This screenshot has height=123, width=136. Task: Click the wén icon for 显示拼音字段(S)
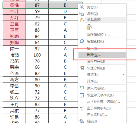(x=82, y=108)
